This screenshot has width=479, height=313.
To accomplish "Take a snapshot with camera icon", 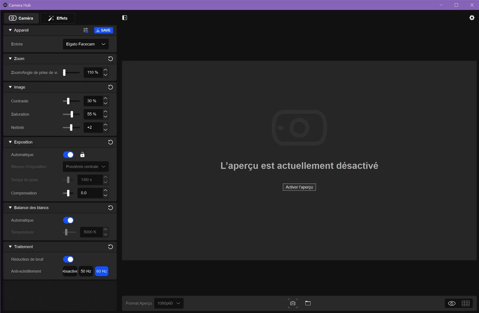I will click(x=293, y=303).
